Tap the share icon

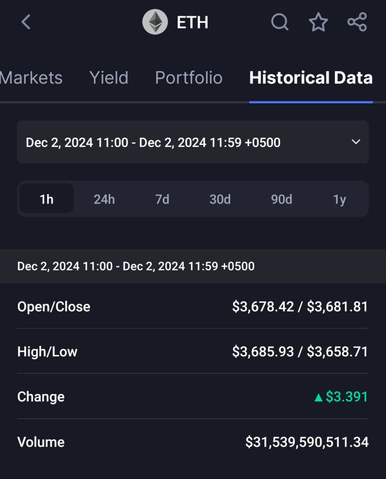[357, 22]
